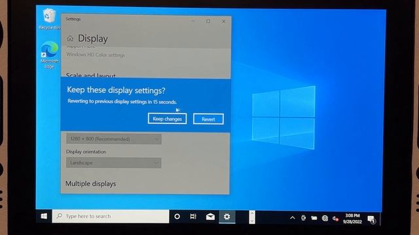419x235 pixels.
Task: Click the Type here to search box
Action: [x=111, y=216]
